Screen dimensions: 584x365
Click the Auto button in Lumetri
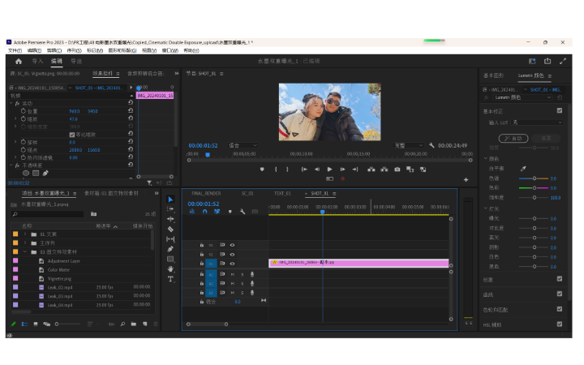tap(513, 138)
